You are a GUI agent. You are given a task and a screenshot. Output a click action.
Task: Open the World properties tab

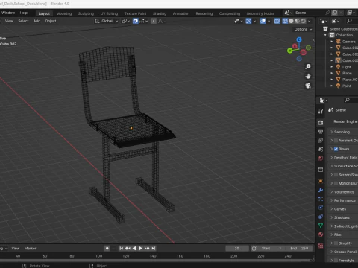[x=321, y=159]
